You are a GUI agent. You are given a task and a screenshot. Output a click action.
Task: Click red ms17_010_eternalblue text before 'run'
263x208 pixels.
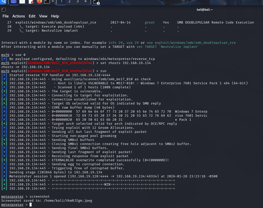tap(60, 71)
